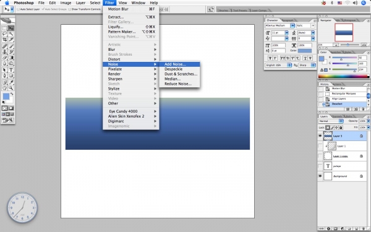Select the Path Selection tool

tap(4, 70)
